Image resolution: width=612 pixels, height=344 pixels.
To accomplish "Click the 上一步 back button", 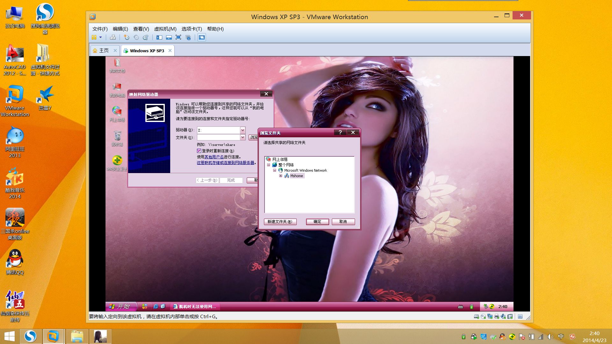I will [x=207, y=180].
